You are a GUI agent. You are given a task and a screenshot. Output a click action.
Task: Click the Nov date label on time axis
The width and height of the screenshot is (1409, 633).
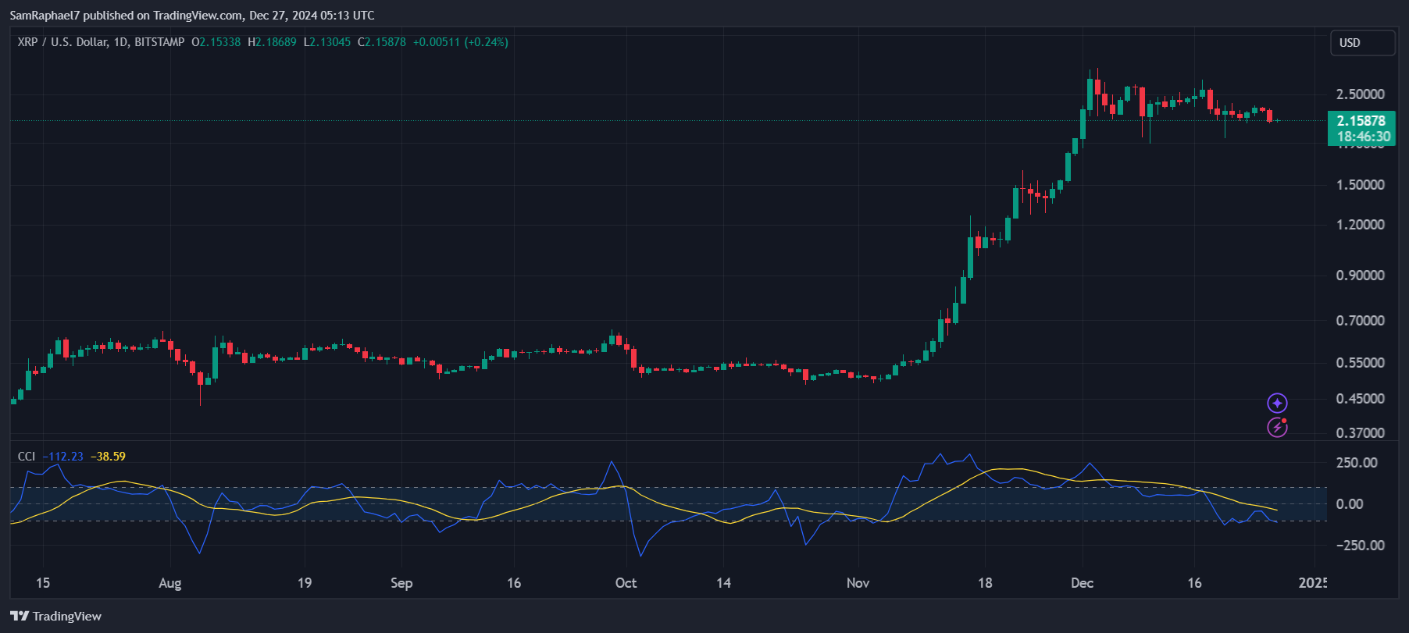pyautogui.click(x=858, y=583)
